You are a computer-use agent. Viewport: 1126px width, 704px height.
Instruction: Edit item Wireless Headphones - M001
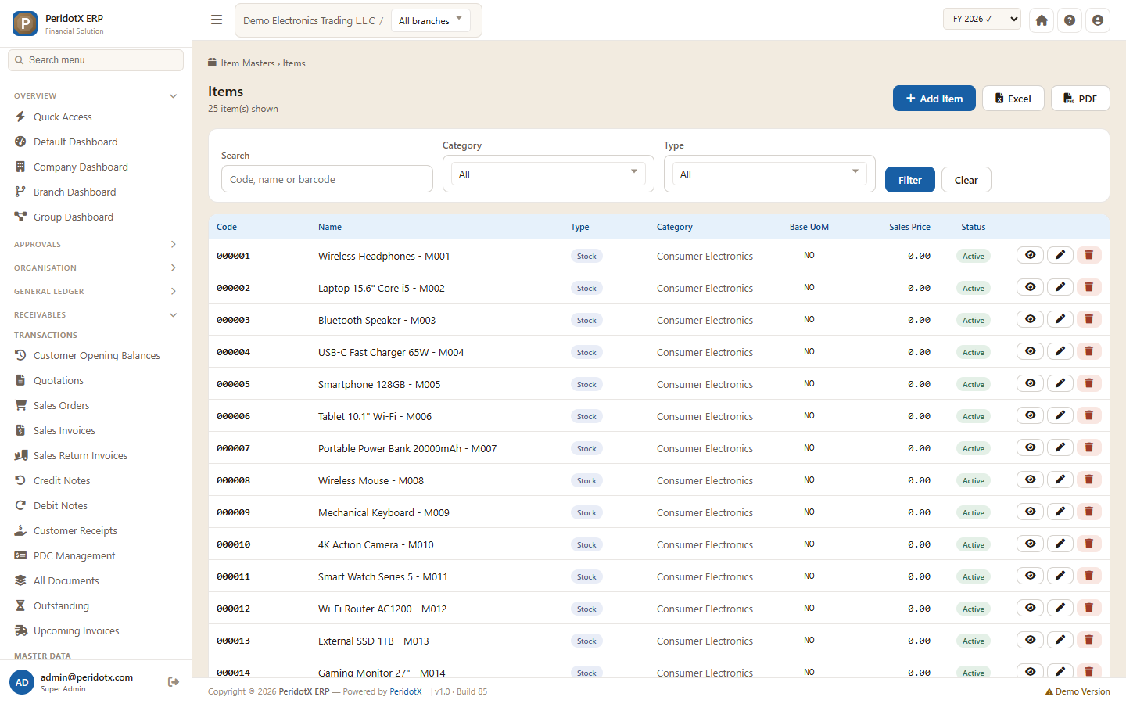[x=1060, y=255]
